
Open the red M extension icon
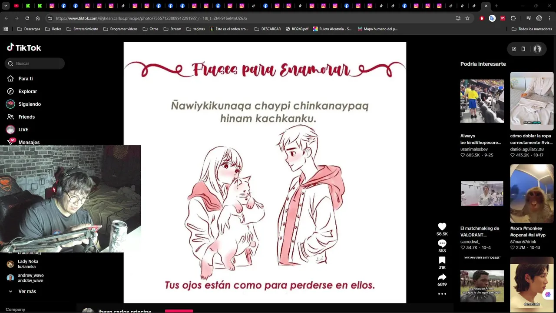[503, 18]
